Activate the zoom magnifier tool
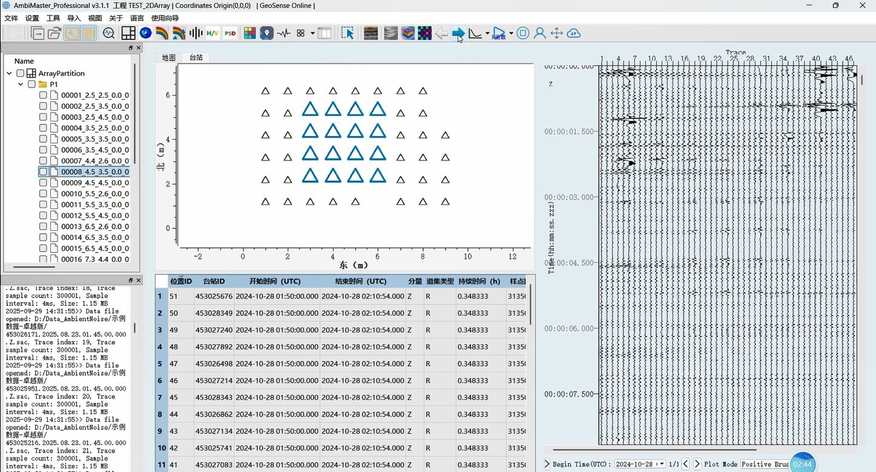Screen dimensions: 876x472 coord(109,33)
